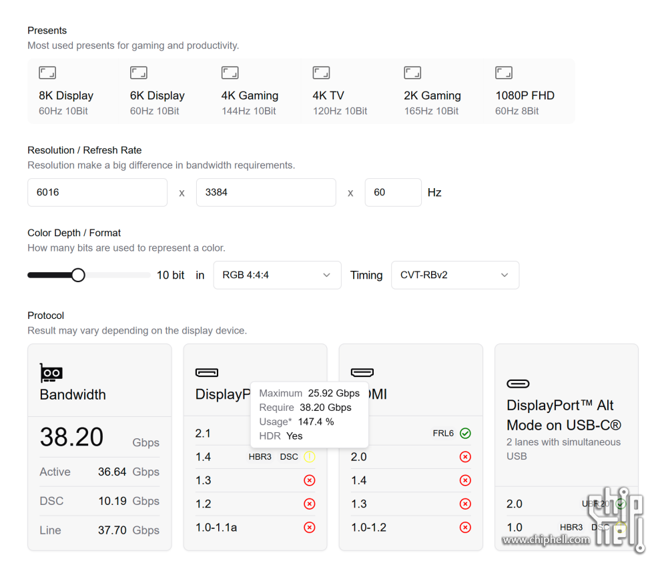Open the CVT-RBv2 timing dropdown

click(455, 275)
